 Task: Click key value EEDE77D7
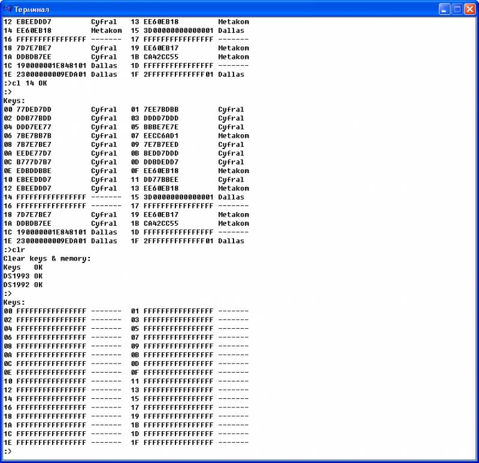click(x=34, y=153)
